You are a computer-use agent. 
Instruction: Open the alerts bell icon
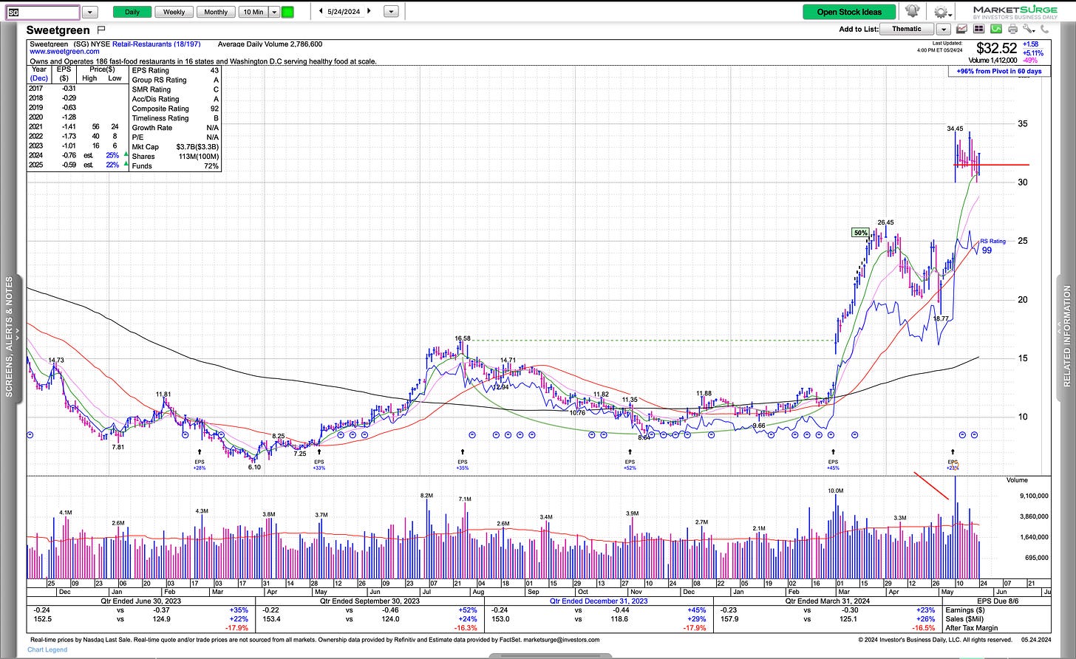[912, 12]
